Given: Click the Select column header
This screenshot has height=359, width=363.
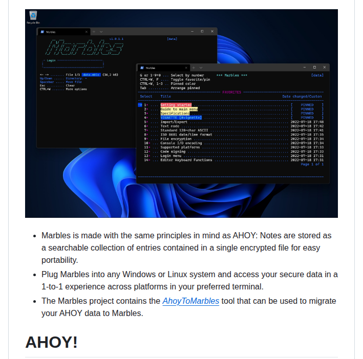Looking at the screenshot, I should point(146,96).
